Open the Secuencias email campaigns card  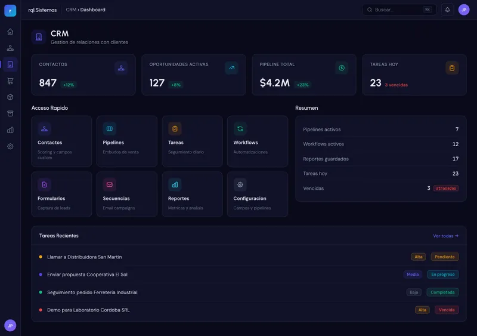(x=127, y=195)
